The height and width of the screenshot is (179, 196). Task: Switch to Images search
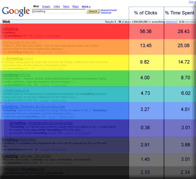click(x=46, y=6)
